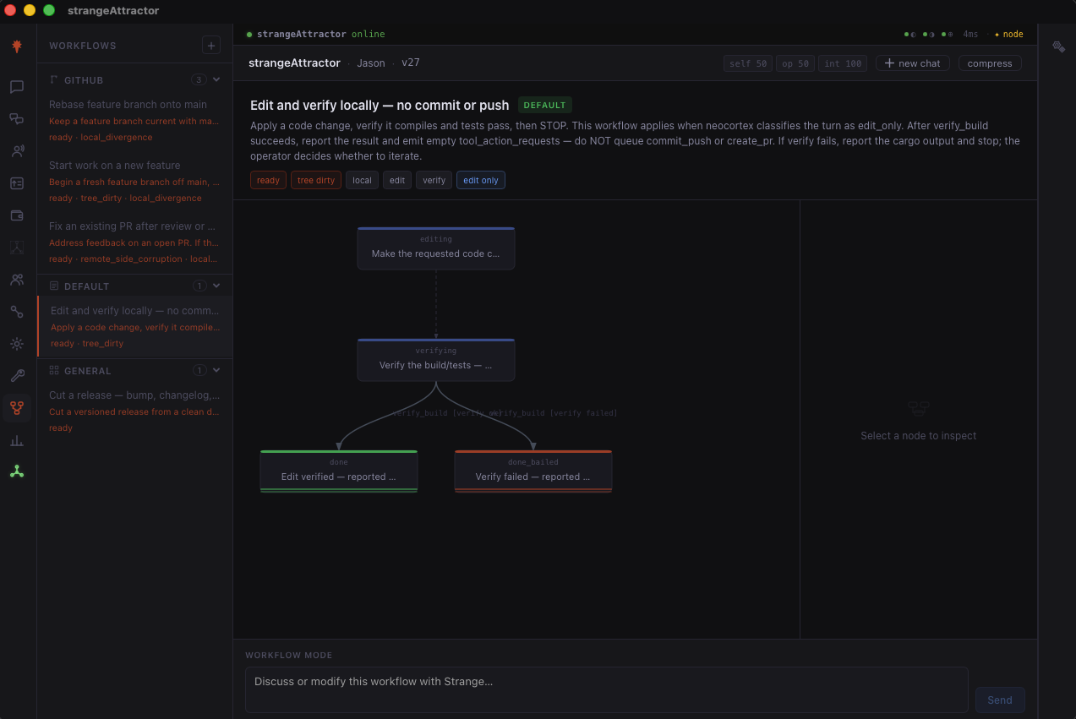Click the '4ms' latency text
The height and width of the screenshot is (719, 1076).
point(970,35)
